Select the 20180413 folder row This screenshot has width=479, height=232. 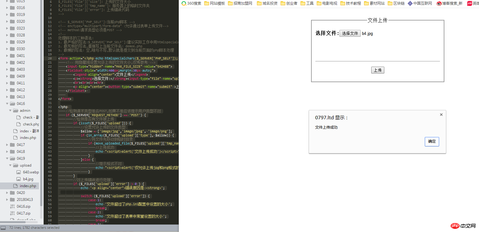[20, 200]
